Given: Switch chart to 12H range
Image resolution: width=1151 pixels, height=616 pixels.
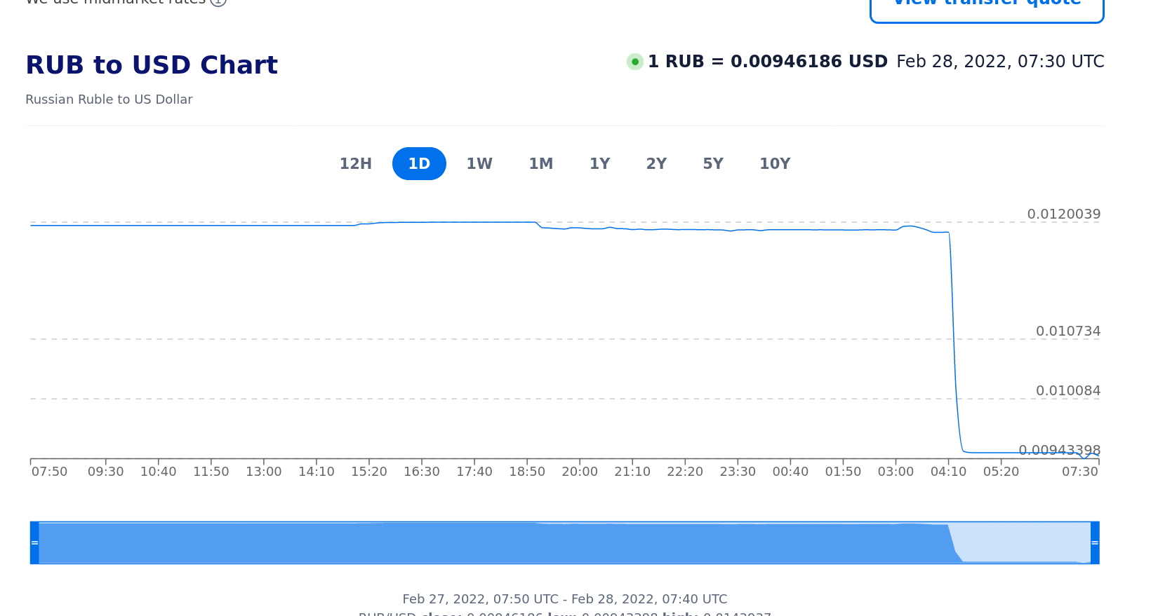Looking at the screenshot, I should 355,164.
